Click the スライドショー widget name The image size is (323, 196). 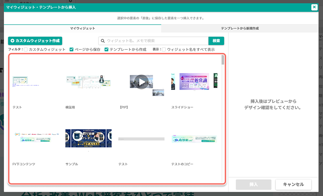(182, 107)
